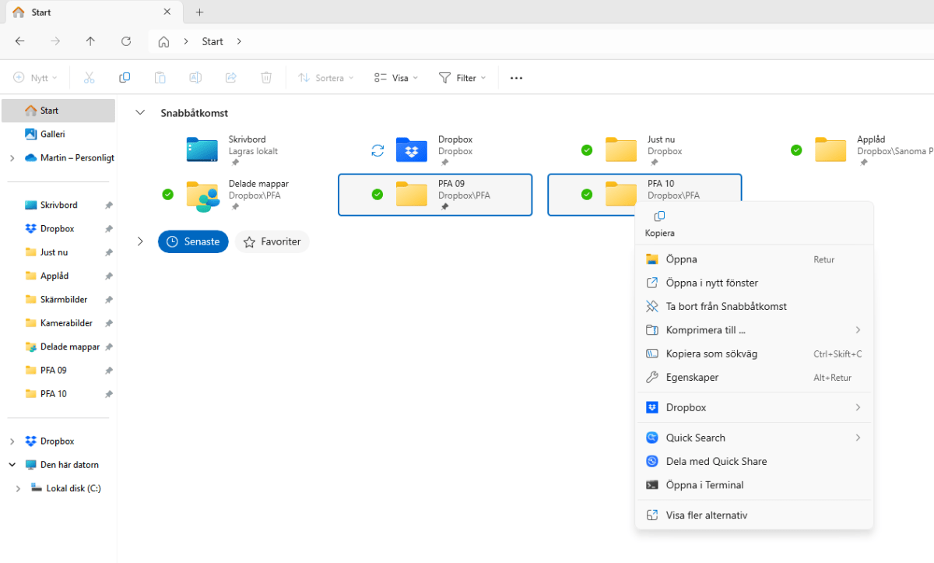Image resolution: width=934 pixels, height=563 pixels.
Task: Open the Visa view dropdown
Action: click(395, 78)
